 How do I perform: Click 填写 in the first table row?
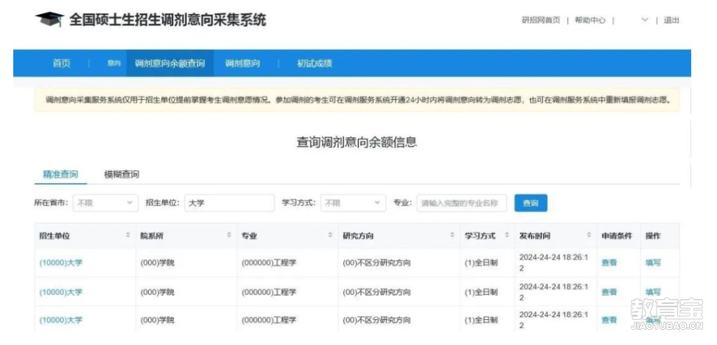653,263
